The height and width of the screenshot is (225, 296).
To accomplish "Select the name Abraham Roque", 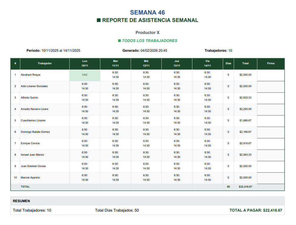I will [x=31, y=75].
